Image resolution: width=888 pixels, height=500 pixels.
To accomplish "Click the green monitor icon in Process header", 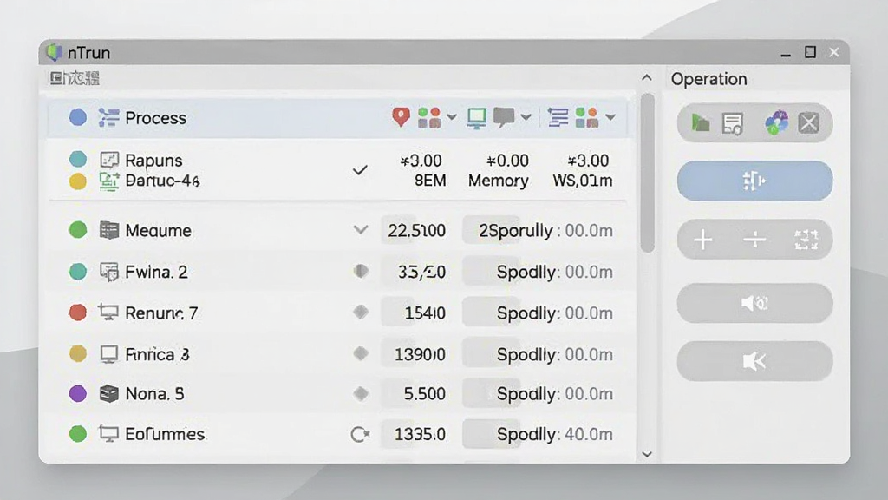I will [x=476, y=118].
